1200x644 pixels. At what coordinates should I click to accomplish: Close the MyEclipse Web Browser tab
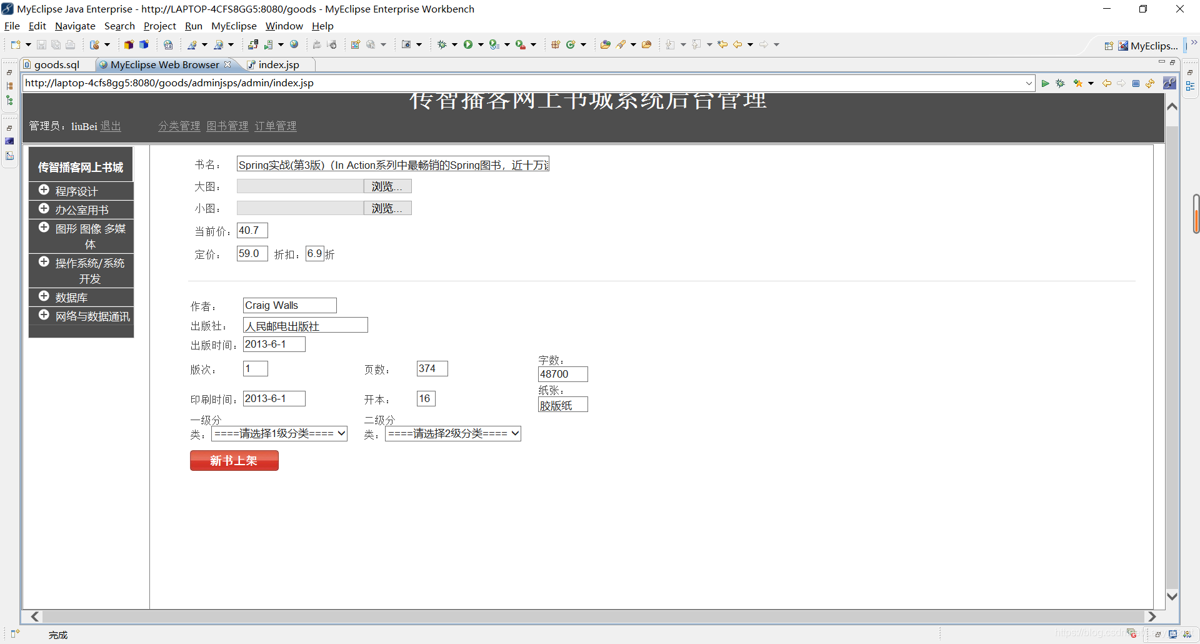pos(227,64)
